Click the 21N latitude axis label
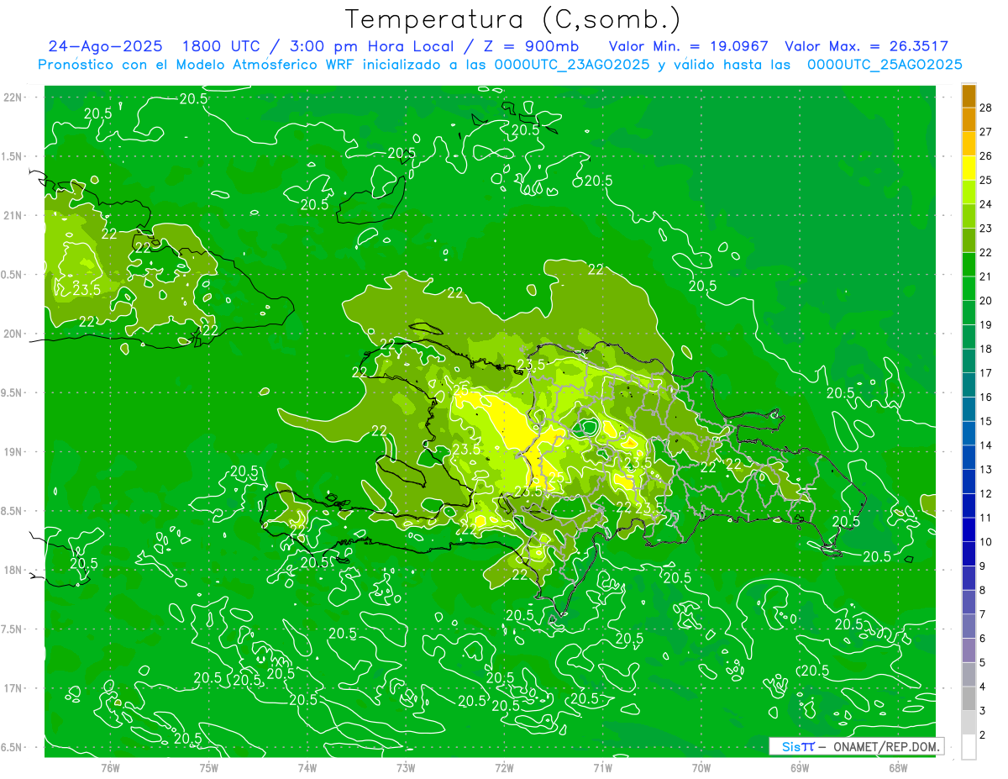This screenshot has width=1008, height=779. pyautogui.click(x=13, y=215)
